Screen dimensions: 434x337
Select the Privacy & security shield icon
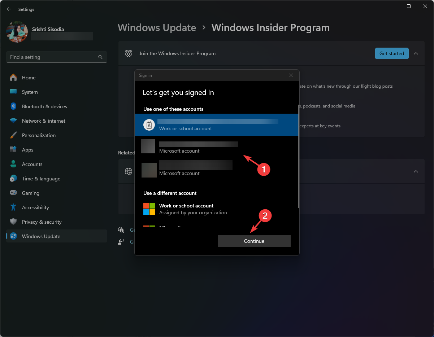click(x=13, y=222)
